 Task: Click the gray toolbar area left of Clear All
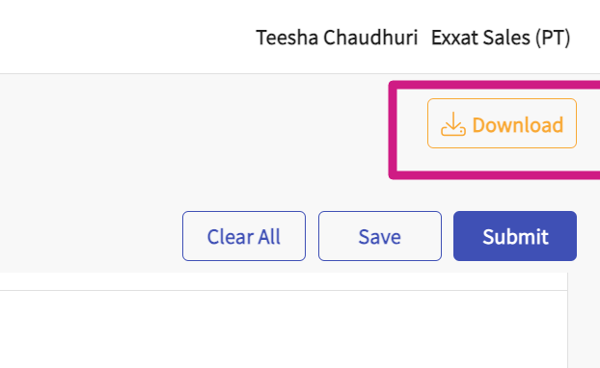coord(91,236)
